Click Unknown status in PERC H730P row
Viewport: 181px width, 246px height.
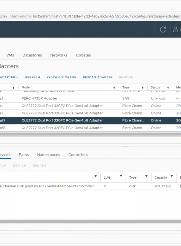click(x=158, y=98)
